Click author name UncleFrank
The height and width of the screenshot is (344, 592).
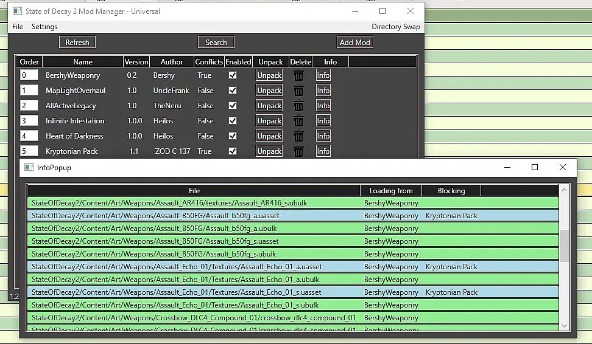tap(171, 91)
